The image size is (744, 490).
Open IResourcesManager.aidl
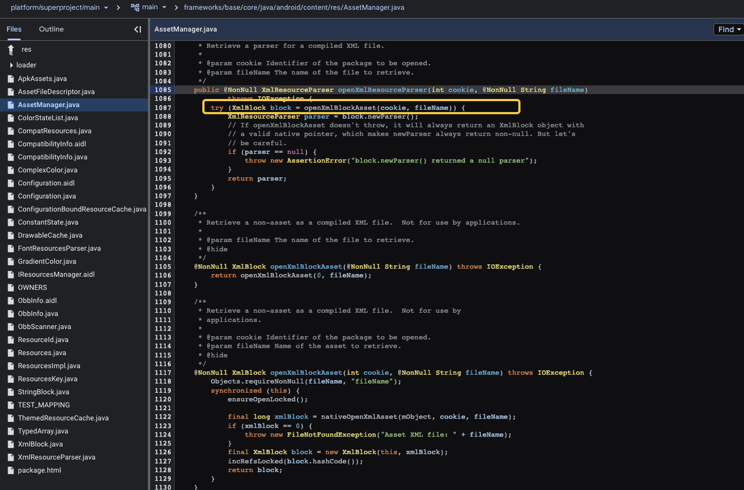[x=56, y=274]
